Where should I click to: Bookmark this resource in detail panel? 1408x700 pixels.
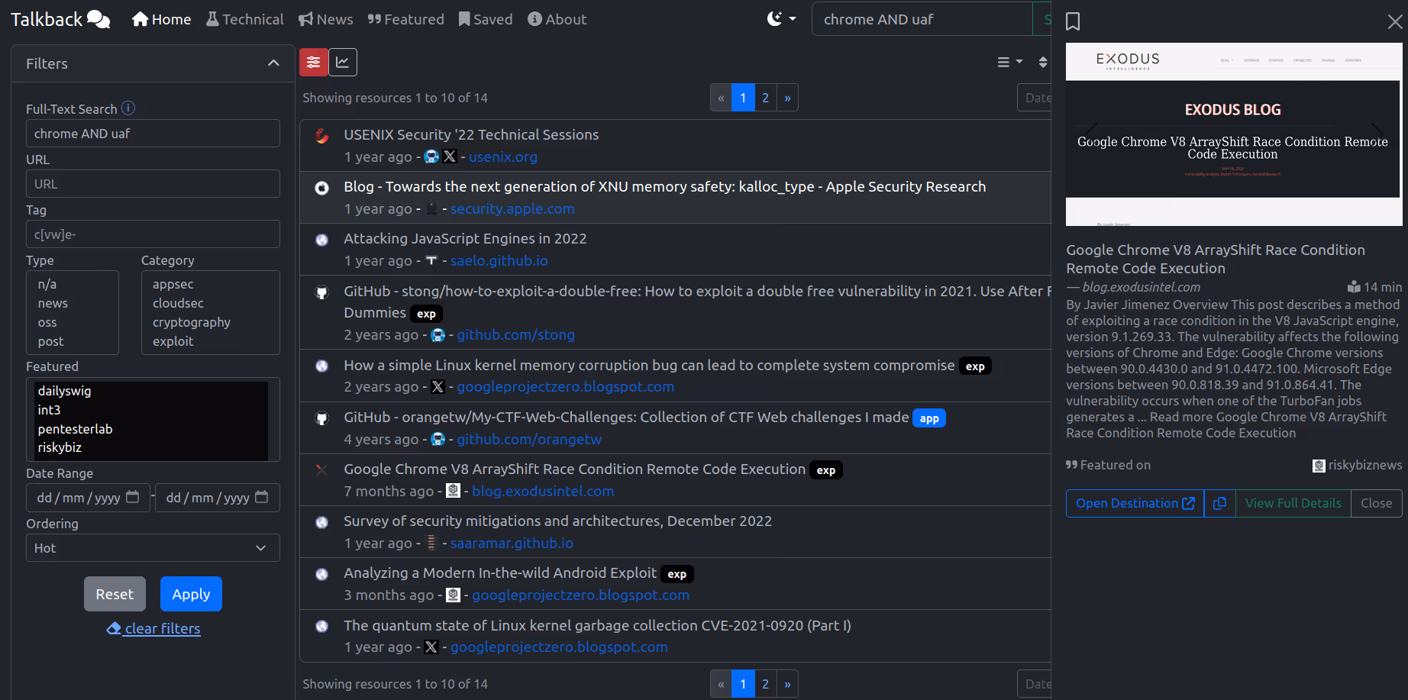(x=1073, y=21)
